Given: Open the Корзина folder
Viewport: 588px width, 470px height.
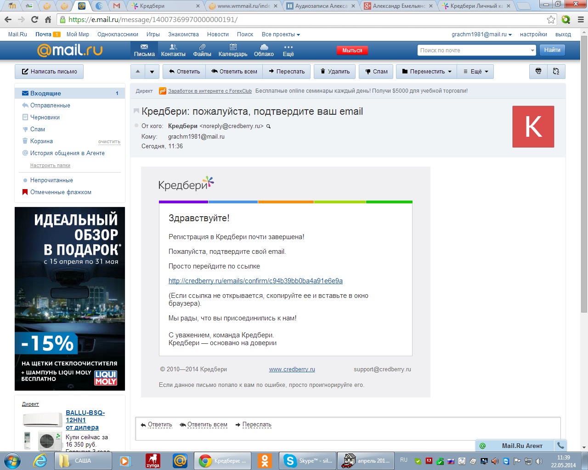Looking at the screenshot, I should (x=41, y=141).
